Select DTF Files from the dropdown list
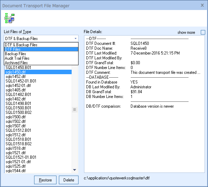 tap(13, 49)
